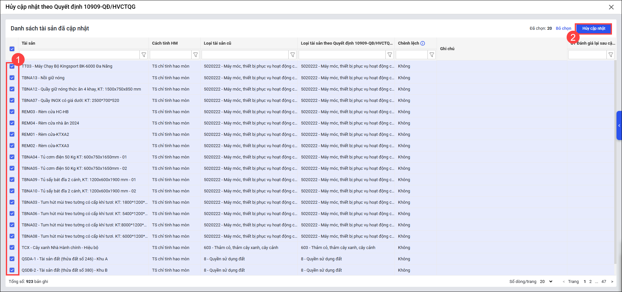Screen dimensions: 622x292
Task: Click the Bỏ chọn link
Action: (x=563, y=28)
